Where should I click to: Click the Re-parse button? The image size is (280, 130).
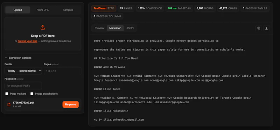pyautogui.click(x=71, y=105)
